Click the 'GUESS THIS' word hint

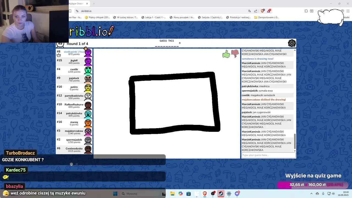click(x=167, y=41)
